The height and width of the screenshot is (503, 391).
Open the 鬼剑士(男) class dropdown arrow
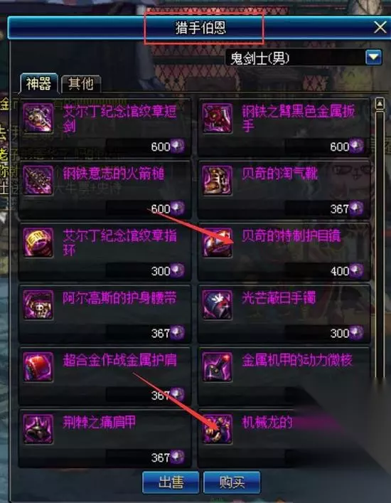(374, 58)
